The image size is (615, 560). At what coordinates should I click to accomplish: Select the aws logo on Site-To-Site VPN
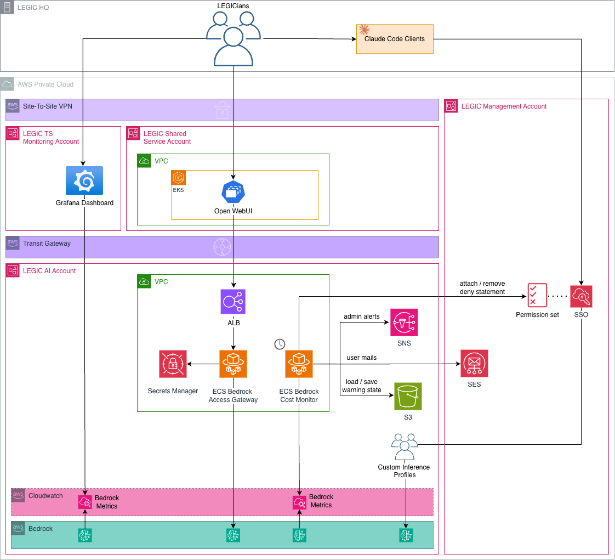click(x=13, y=105)
